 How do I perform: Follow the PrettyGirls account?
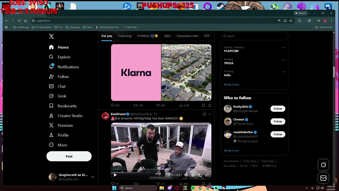pyautogui.click(x=278, y=109)
